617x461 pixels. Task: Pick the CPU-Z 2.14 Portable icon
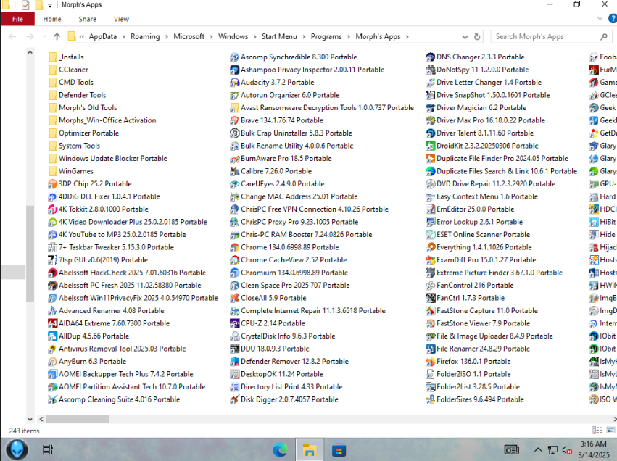(x=234, y=323)
